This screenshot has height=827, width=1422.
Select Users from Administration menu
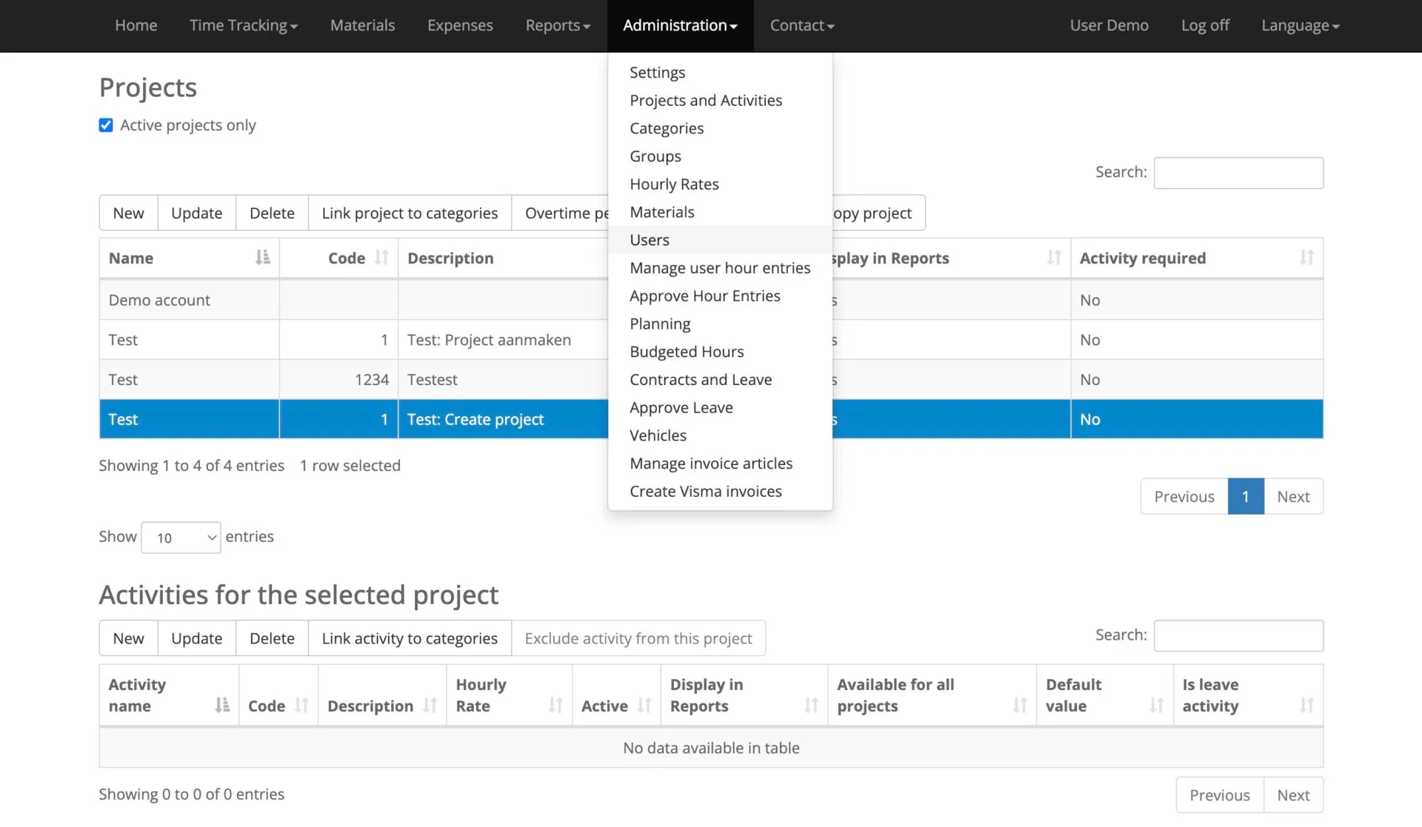(x=650, y=240)
